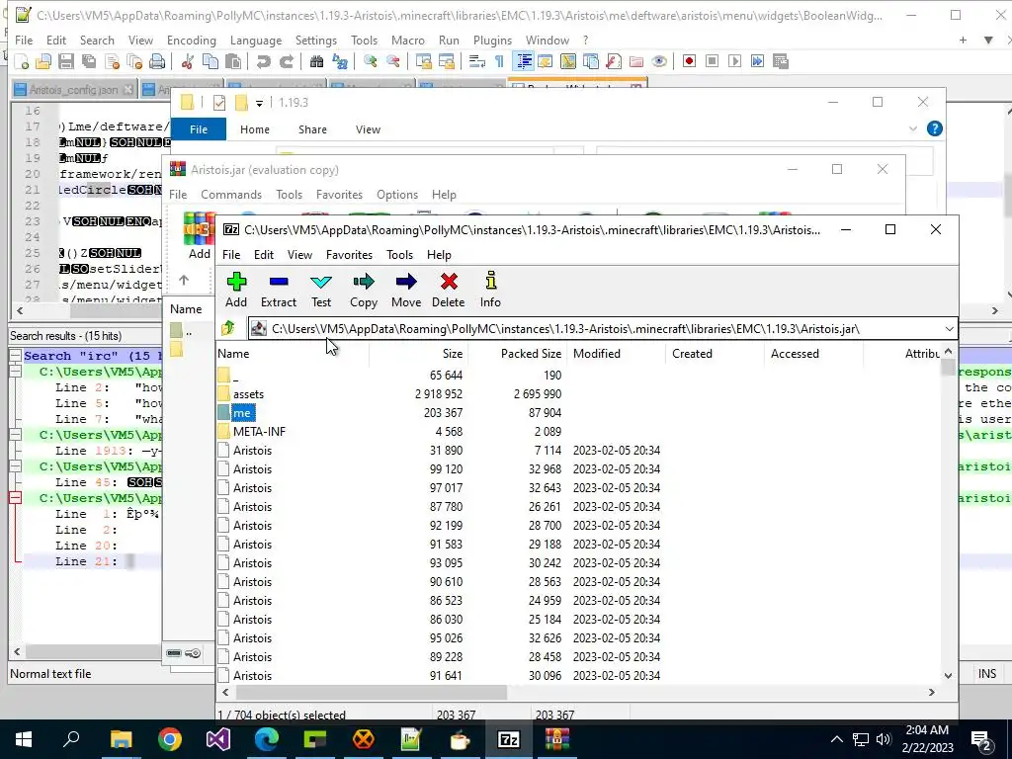Click the Explorer Properties checkmark icon
The image size is (1012, 759).
[x=219, y=103]
